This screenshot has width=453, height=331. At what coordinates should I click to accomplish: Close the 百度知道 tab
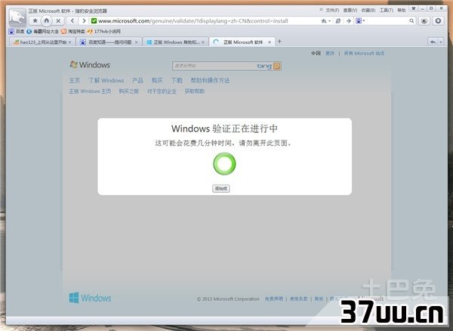click(x=137, y=42)
